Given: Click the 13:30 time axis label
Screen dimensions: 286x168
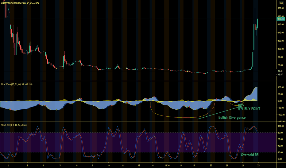Looking at the screenshot, I should 167,166.
